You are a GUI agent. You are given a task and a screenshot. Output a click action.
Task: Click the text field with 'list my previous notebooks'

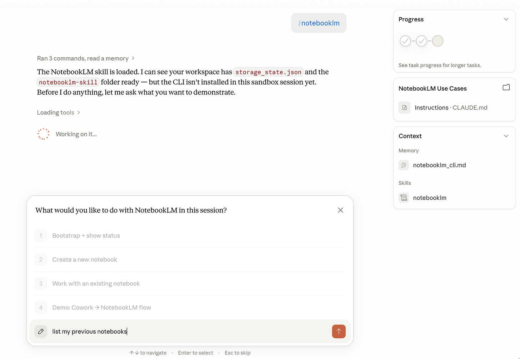189,331
